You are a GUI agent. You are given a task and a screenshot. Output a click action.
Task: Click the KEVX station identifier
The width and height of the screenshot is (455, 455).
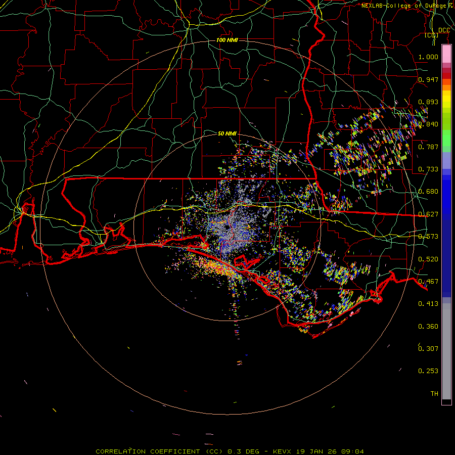click(x=283, y=451)
